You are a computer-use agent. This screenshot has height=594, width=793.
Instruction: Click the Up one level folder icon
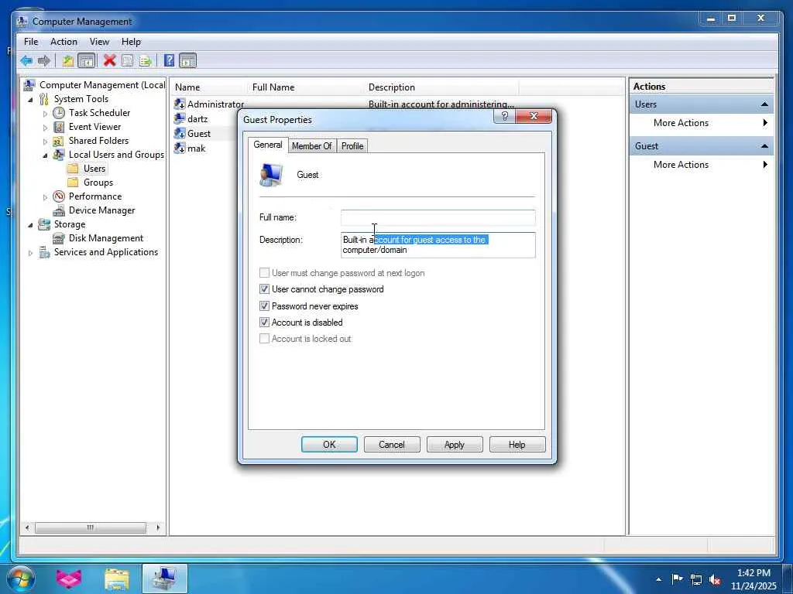(x=68, y=61)
